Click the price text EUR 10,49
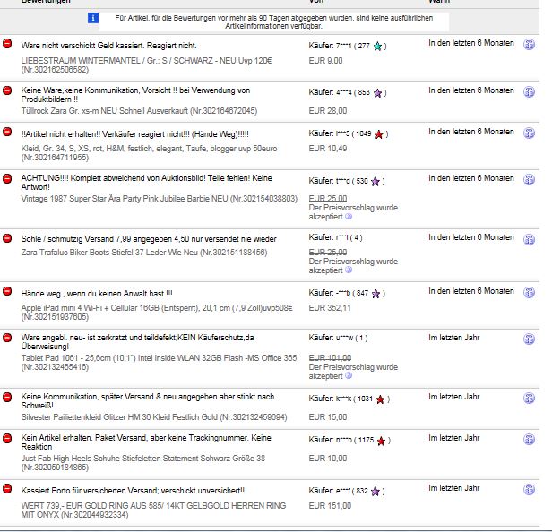The height and width of the screenshot is (532, 552). [x=328, y=149]
